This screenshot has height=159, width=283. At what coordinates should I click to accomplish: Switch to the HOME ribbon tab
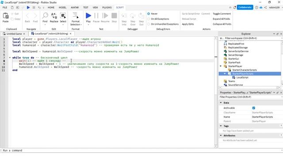pos(51,8)
